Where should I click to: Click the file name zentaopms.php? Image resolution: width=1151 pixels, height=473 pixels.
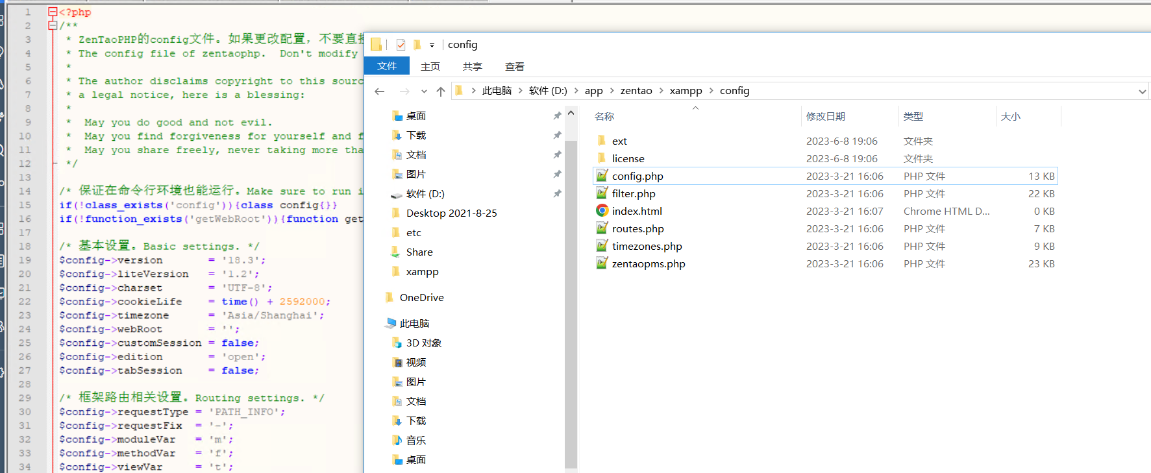[649, 263]
